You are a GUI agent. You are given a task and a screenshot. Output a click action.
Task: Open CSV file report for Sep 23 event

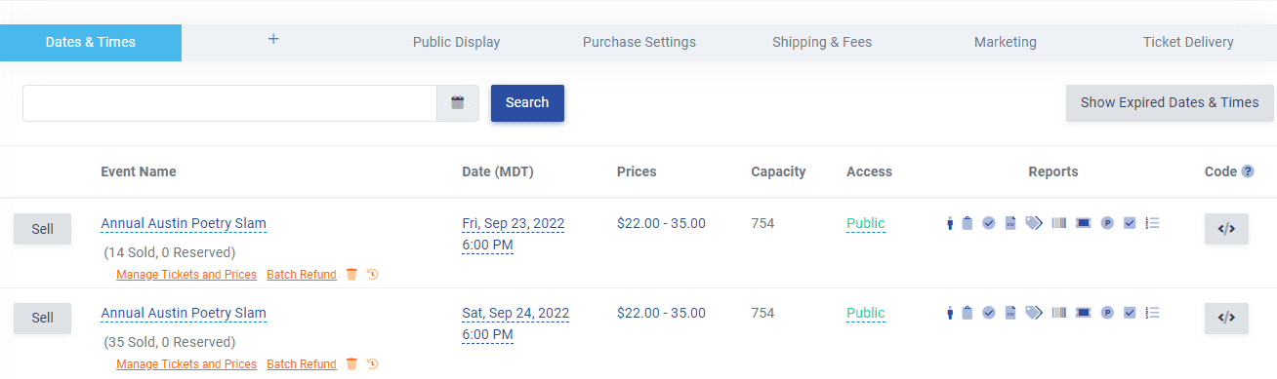point(1011,223)
